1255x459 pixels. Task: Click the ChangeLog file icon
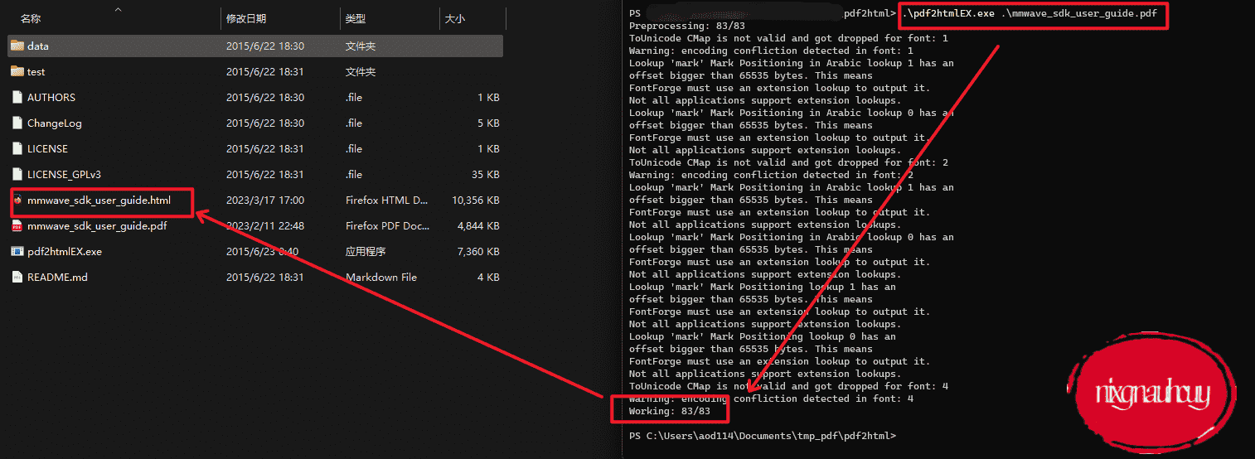(17, 123)
